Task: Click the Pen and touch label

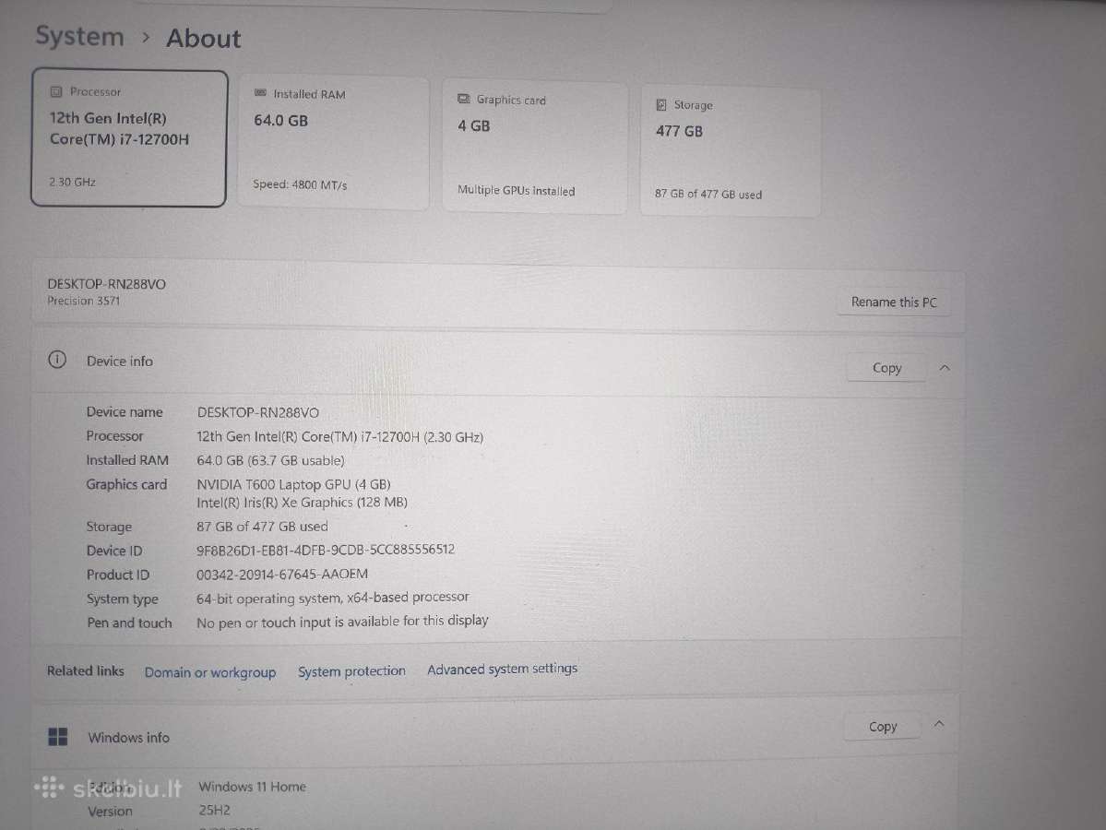Action: pos(130,622)
